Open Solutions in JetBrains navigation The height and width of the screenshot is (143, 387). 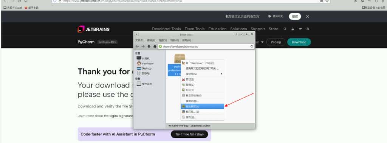[238, 29]
